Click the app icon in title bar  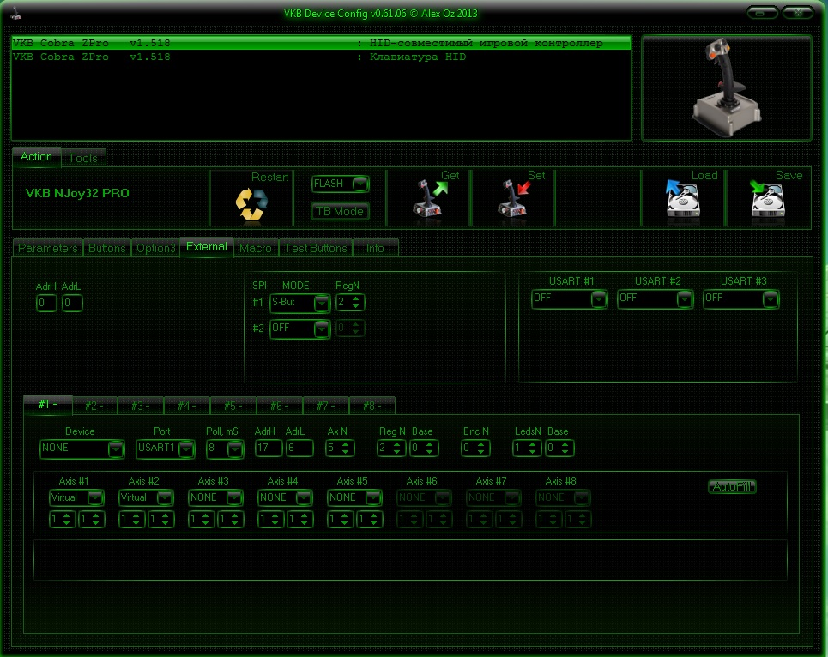click(15, 14)
